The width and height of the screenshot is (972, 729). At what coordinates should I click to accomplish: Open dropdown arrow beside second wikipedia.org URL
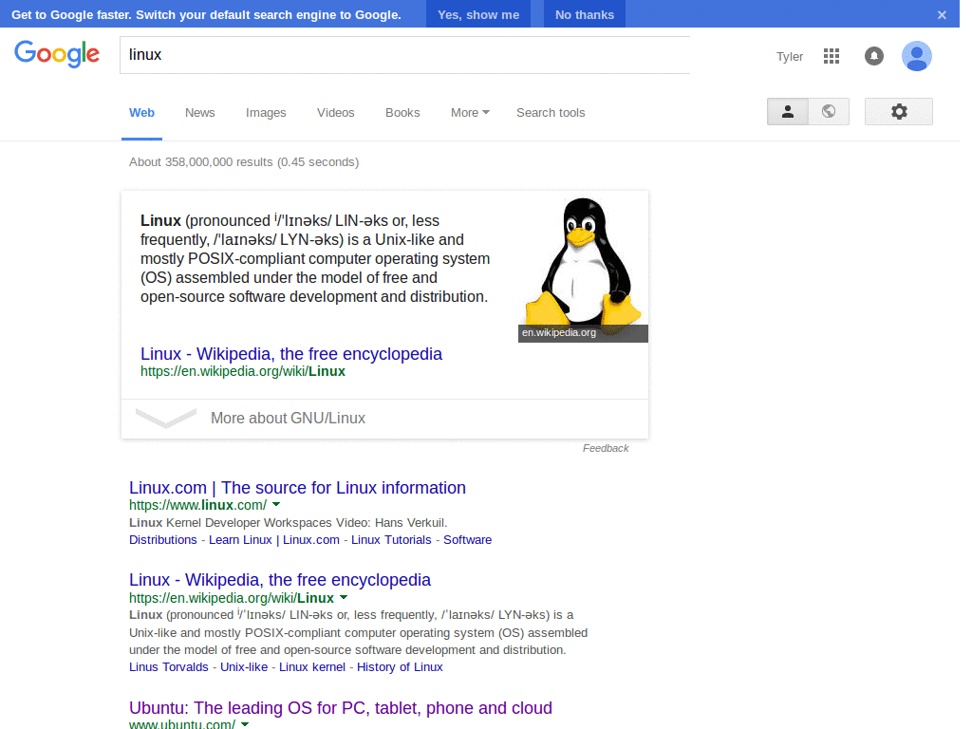[x=344, y=598]
